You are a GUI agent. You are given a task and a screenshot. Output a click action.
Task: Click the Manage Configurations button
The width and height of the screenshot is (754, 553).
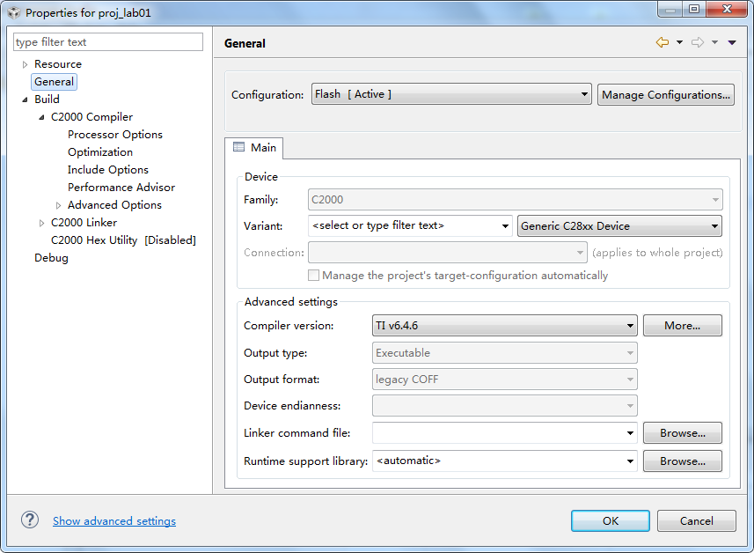(666, 95)
